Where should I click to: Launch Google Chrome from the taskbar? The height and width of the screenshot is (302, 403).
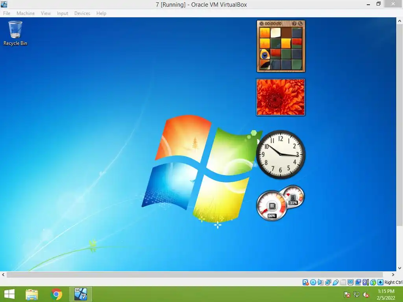coord(56,294)
